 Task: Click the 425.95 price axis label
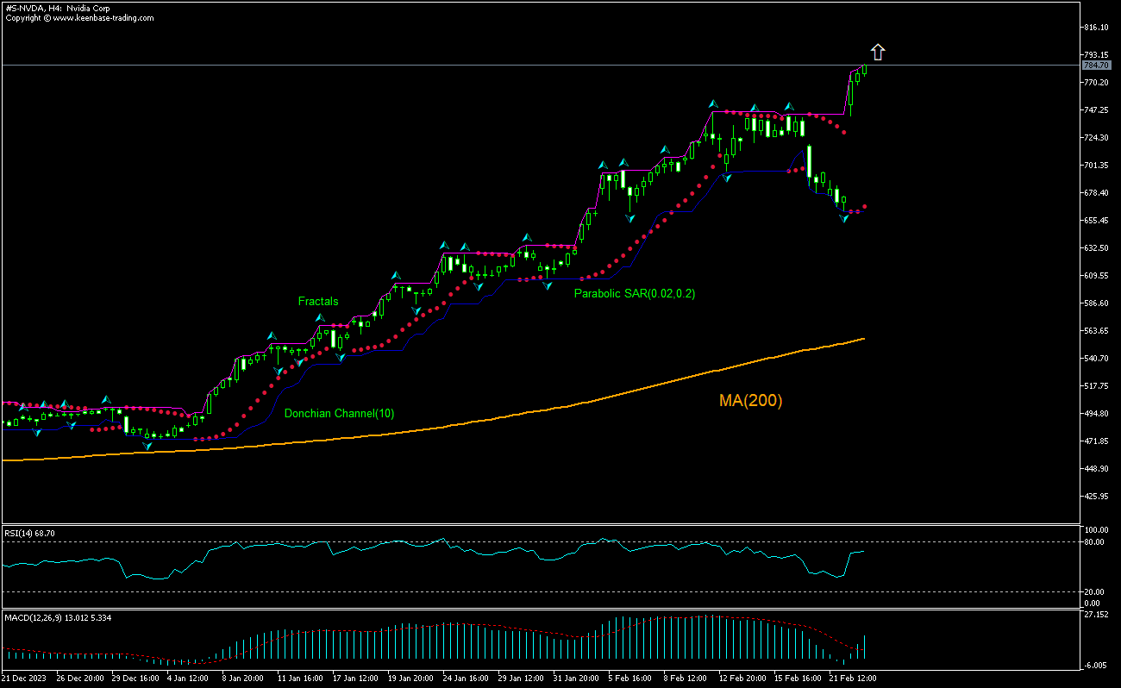coord(1096,497)
